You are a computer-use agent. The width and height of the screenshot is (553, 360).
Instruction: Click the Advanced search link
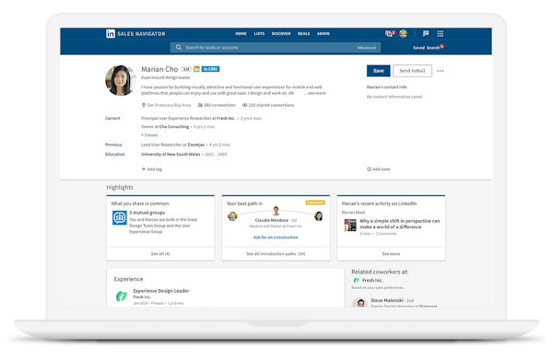pos(367,48)
